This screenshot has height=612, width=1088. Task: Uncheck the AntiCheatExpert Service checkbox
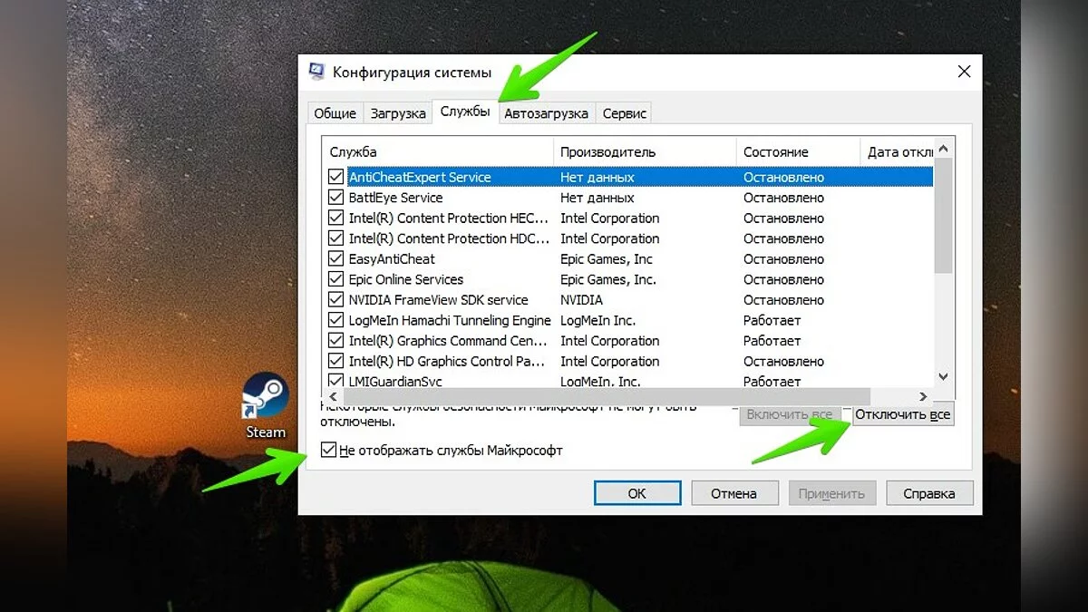click(x=336, y=178)
